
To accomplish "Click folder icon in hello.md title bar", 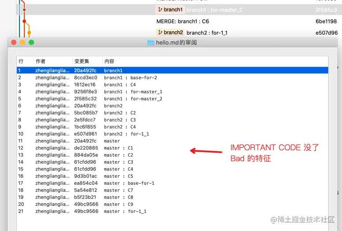I will pos(151,42).
